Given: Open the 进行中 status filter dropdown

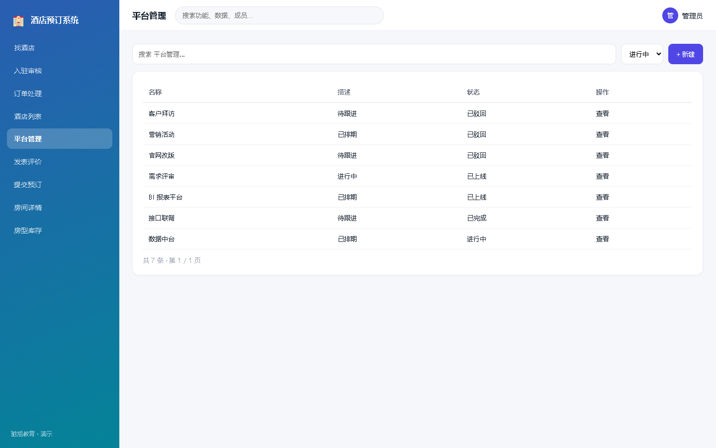Looking at the screenshot, I should [642, 54].
